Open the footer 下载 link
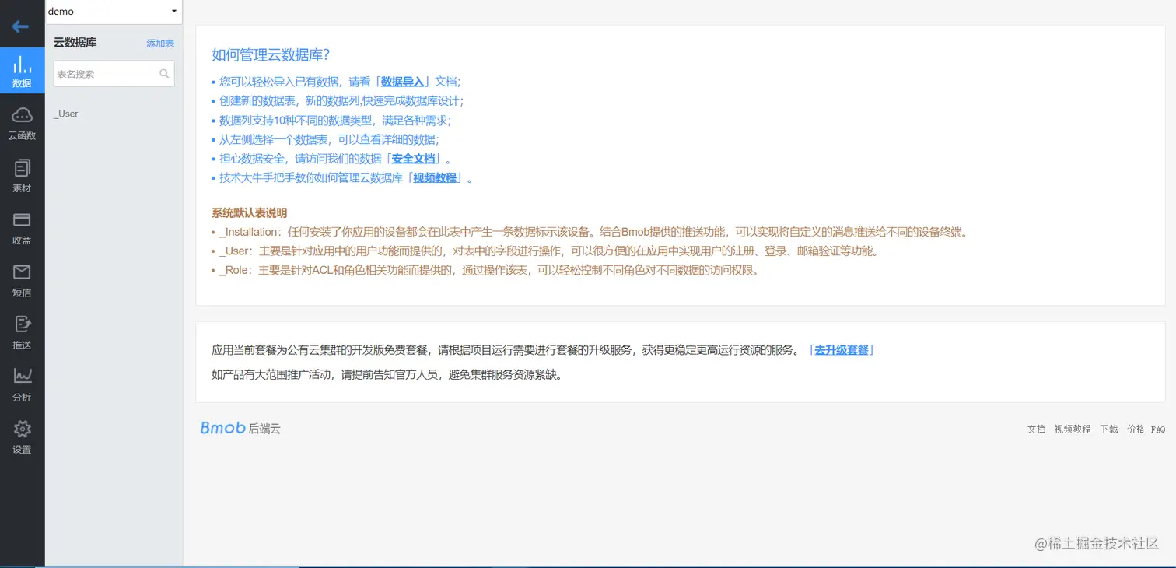Viewport: 1176px width, 568px height. (1108, 429)
